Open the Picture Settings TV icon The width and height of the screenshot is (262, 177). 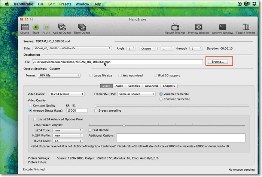pos(175,27)
